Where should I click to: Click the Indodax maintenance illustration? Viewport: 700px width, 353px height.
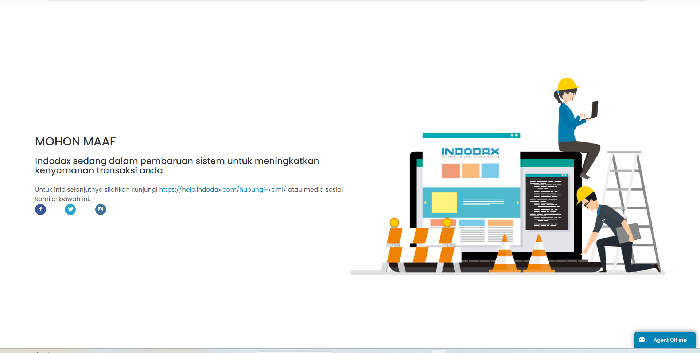(x=507, y=176)
